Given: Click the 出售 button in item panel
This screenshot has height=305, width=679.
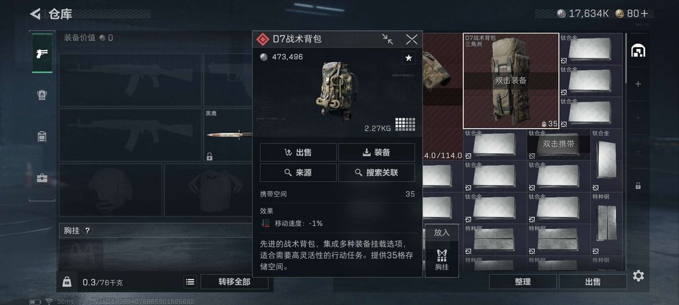Looking at the screenshot, I should coord(298,152).
